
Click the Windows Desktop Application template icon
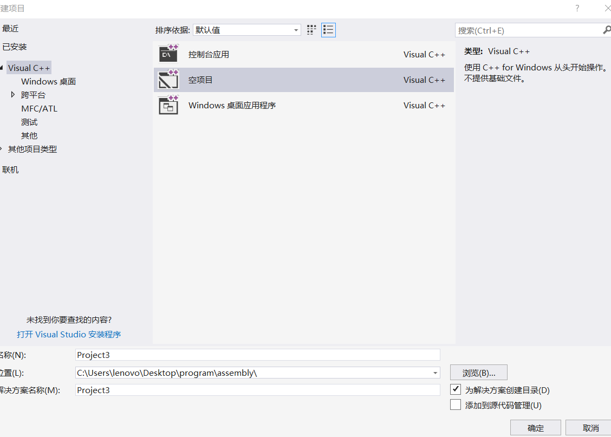click(x=168, y=105)
